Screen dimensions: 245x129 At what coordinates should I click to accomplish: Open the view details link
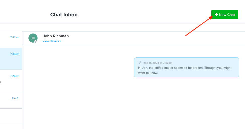coord(52,41)
